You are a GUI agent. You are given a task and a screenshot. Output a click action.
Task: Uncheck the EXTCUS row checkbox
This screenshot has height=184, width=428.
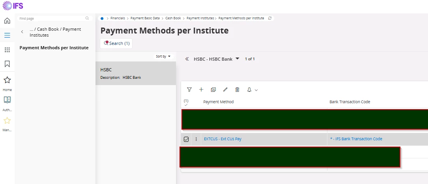point(186,139)
